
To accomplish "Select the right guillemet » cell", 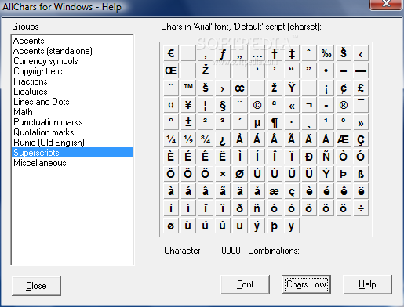I will (x=361, y=122).
